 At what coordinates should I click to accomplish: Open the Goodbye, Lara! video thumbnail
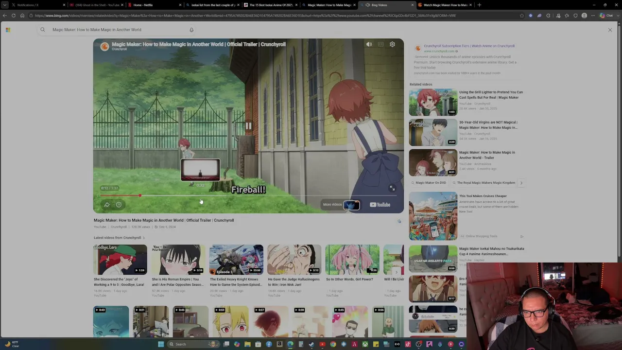tap(120, 259)
